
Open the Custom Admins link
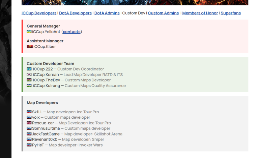point(163,13)
